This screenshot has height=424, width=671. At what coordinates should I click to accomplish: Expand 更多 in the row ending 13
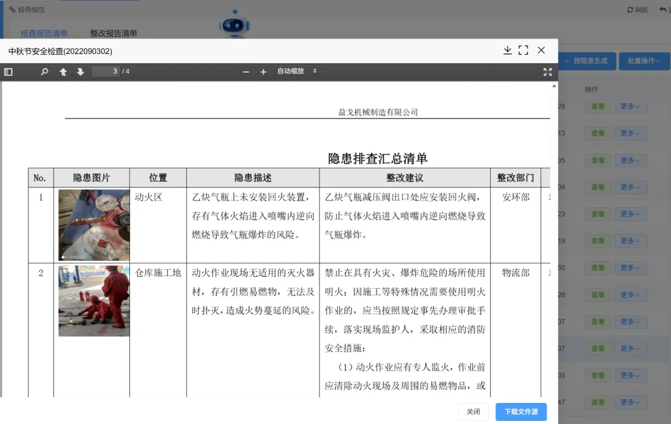(630, 133)
